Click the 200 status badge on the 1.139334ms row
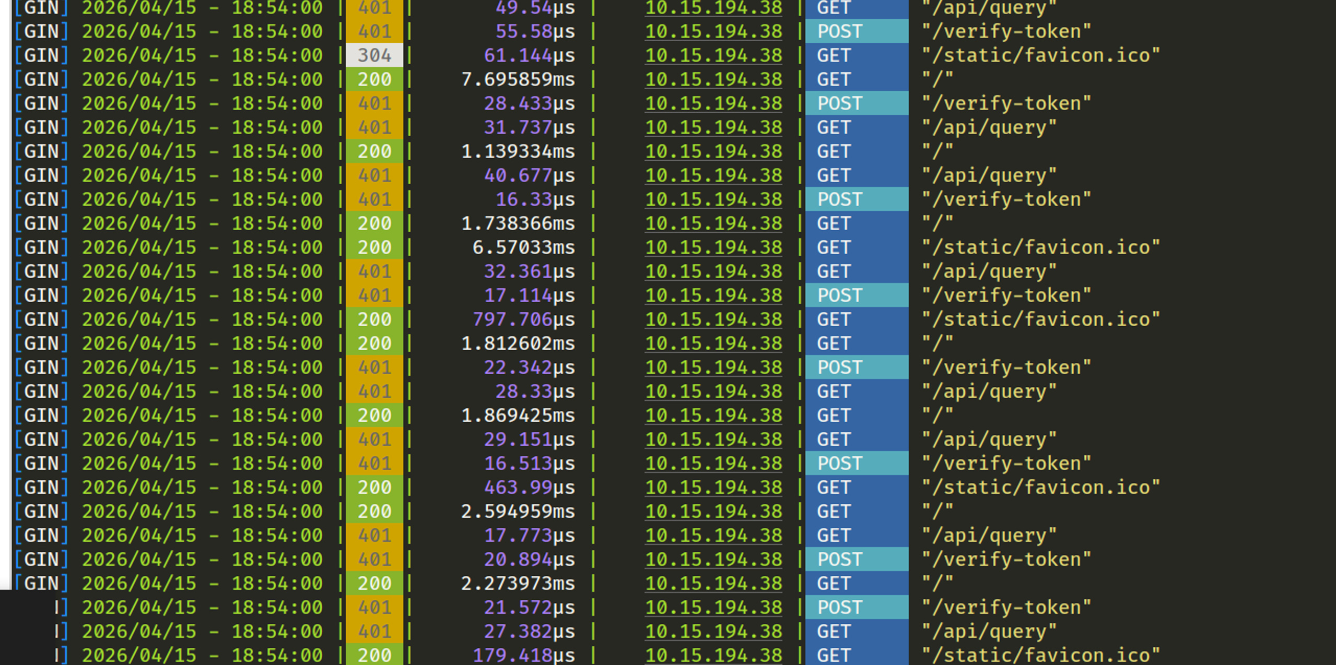The height and width of the screenshot is (665, 1336). (x=374, y=151)
